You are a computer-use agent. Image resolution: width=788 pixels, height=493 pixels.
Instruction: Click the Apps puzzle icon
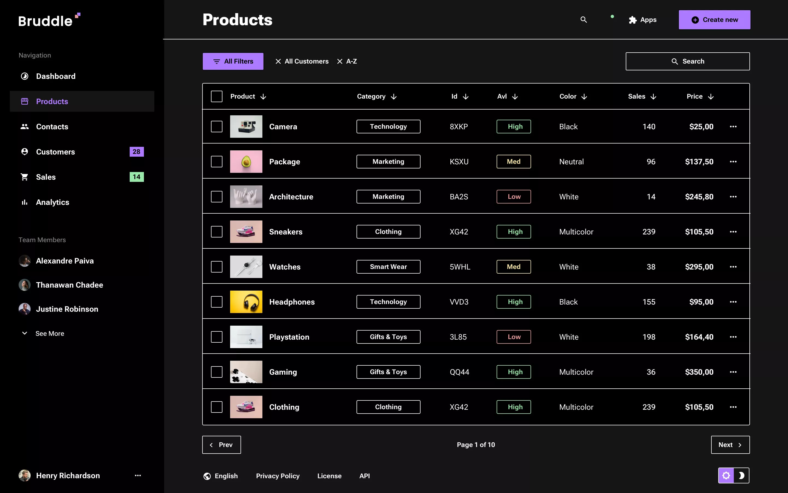click(x=633, y=19)
